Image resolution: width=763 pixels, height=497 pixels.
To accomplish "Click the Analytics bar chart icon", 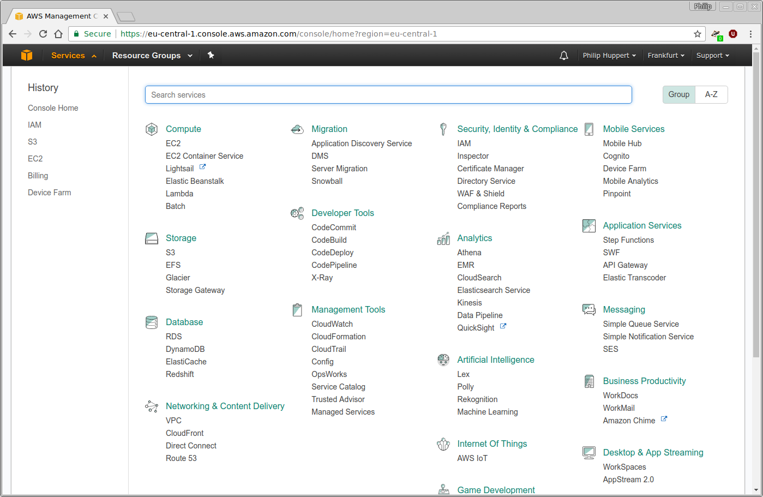I will tap(443, 238).
